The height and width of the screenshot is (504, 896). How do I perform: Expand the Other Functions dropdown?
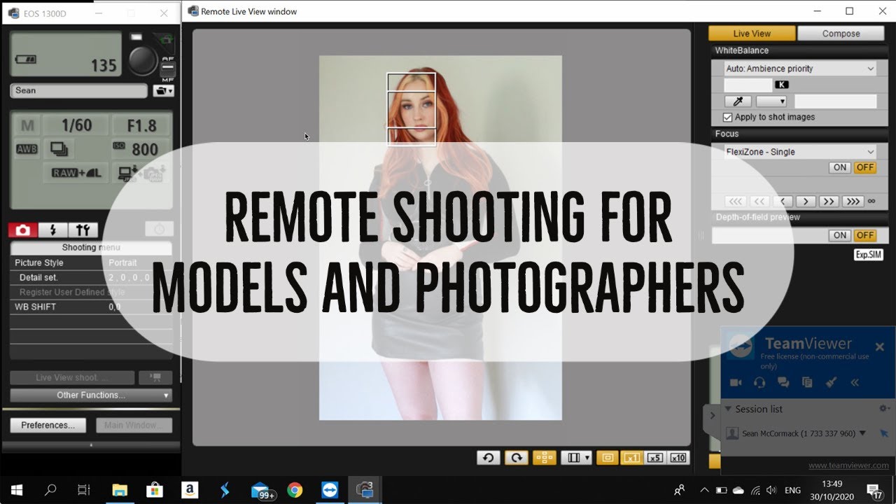(91, 395)
